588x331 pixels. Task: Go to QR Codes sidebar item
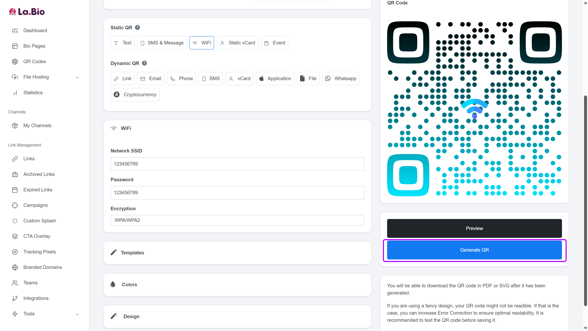(x=34, y=62)
